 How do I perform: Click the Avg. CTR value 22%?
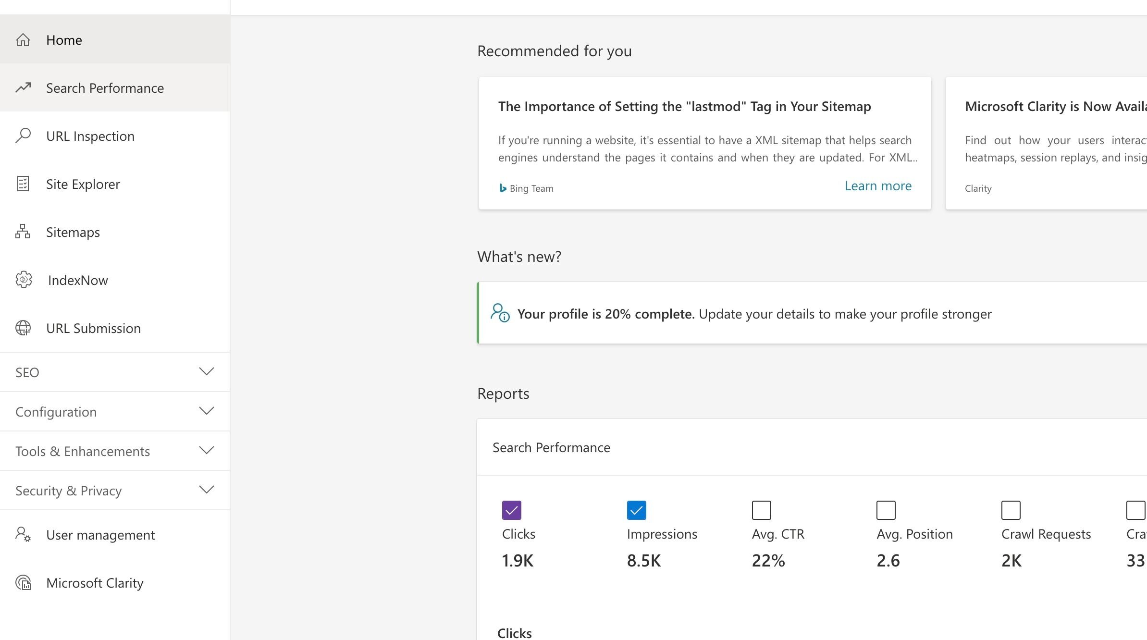768,560
